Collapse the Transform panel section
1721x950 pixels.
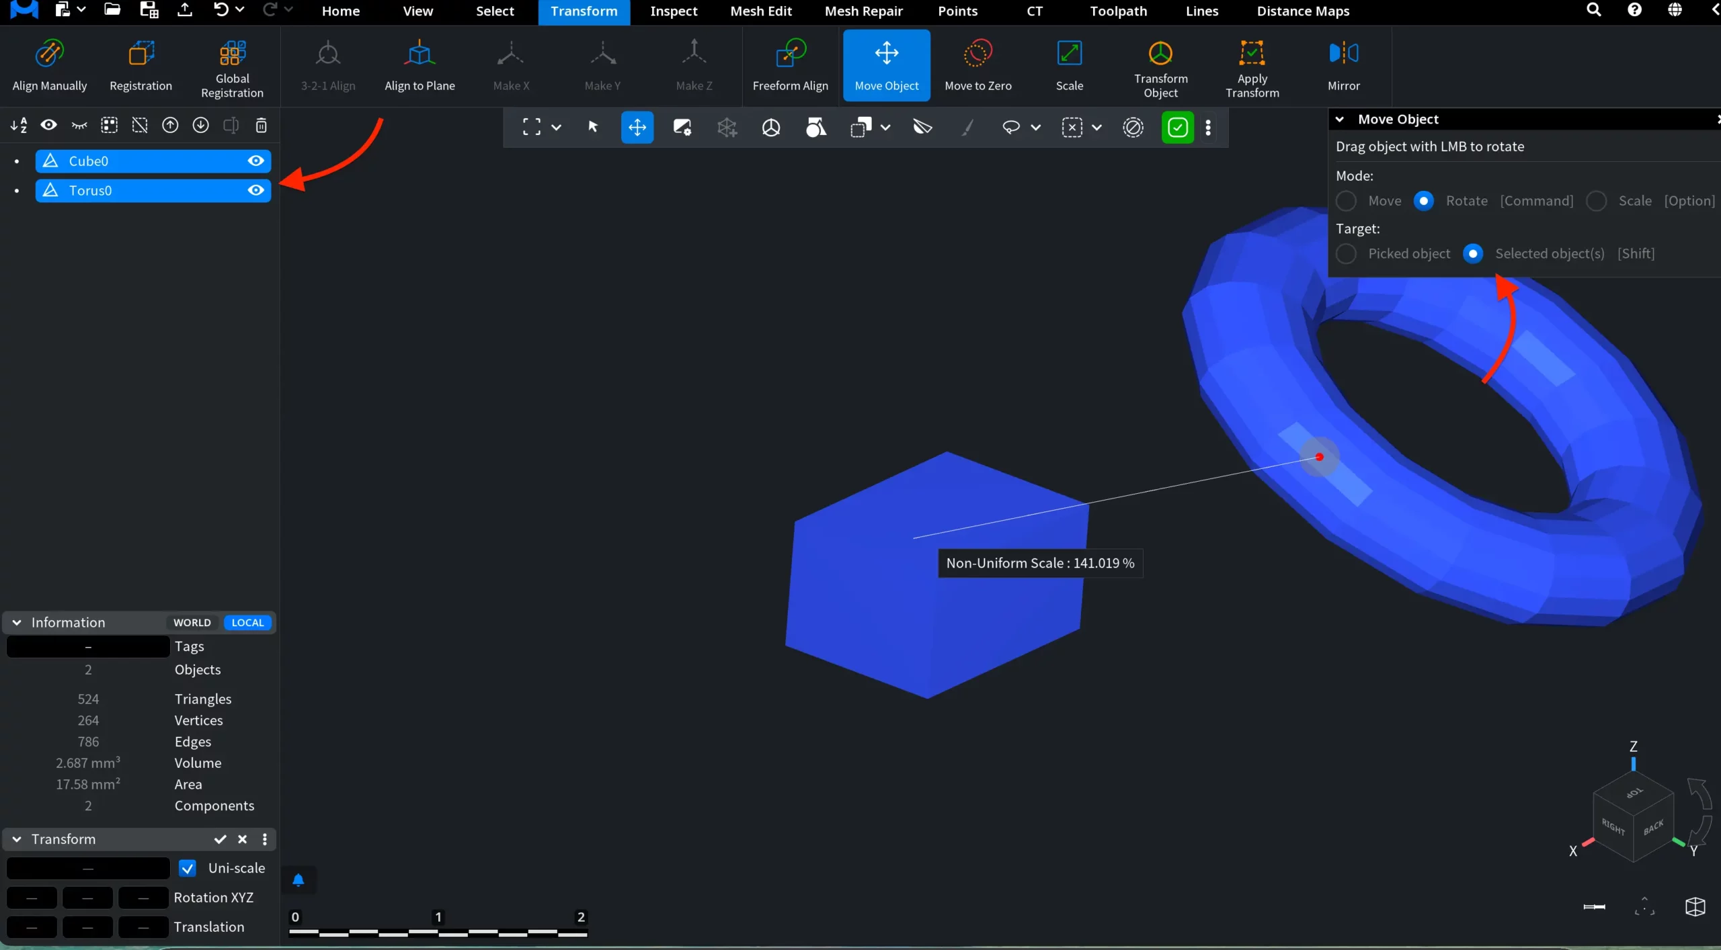coord(17,839)
